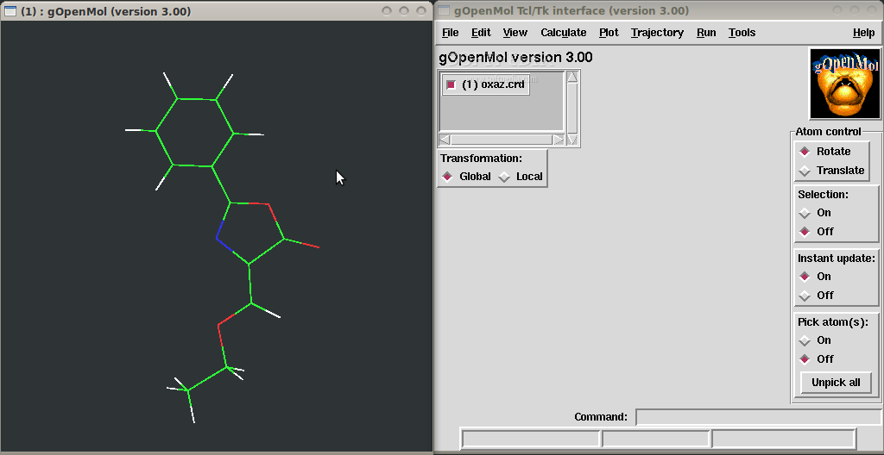Click the Unpick all button

(836, 383)
